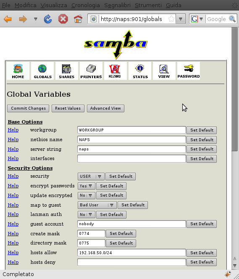Image resolution: width=239 pixels, height=279 pixels.
Task: Open the Visualizza menu
Action: pyautogui.click(x=54, y=5)
